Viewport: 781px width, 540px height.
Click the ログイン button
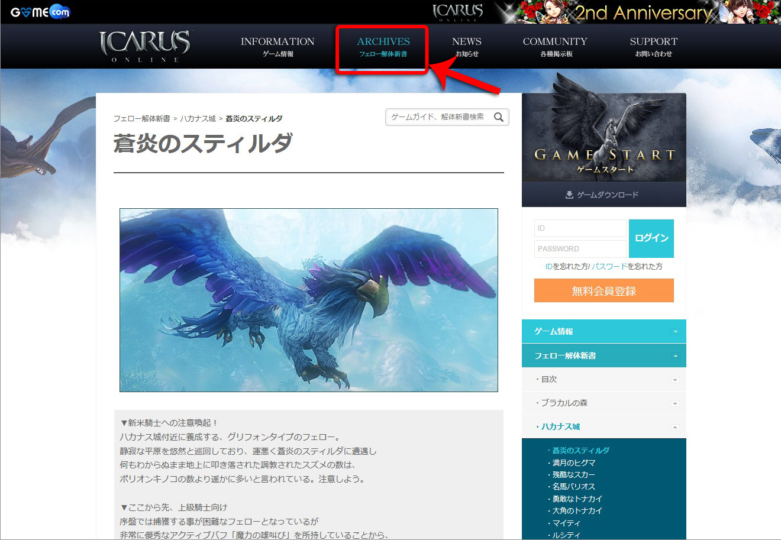(651, 238)
